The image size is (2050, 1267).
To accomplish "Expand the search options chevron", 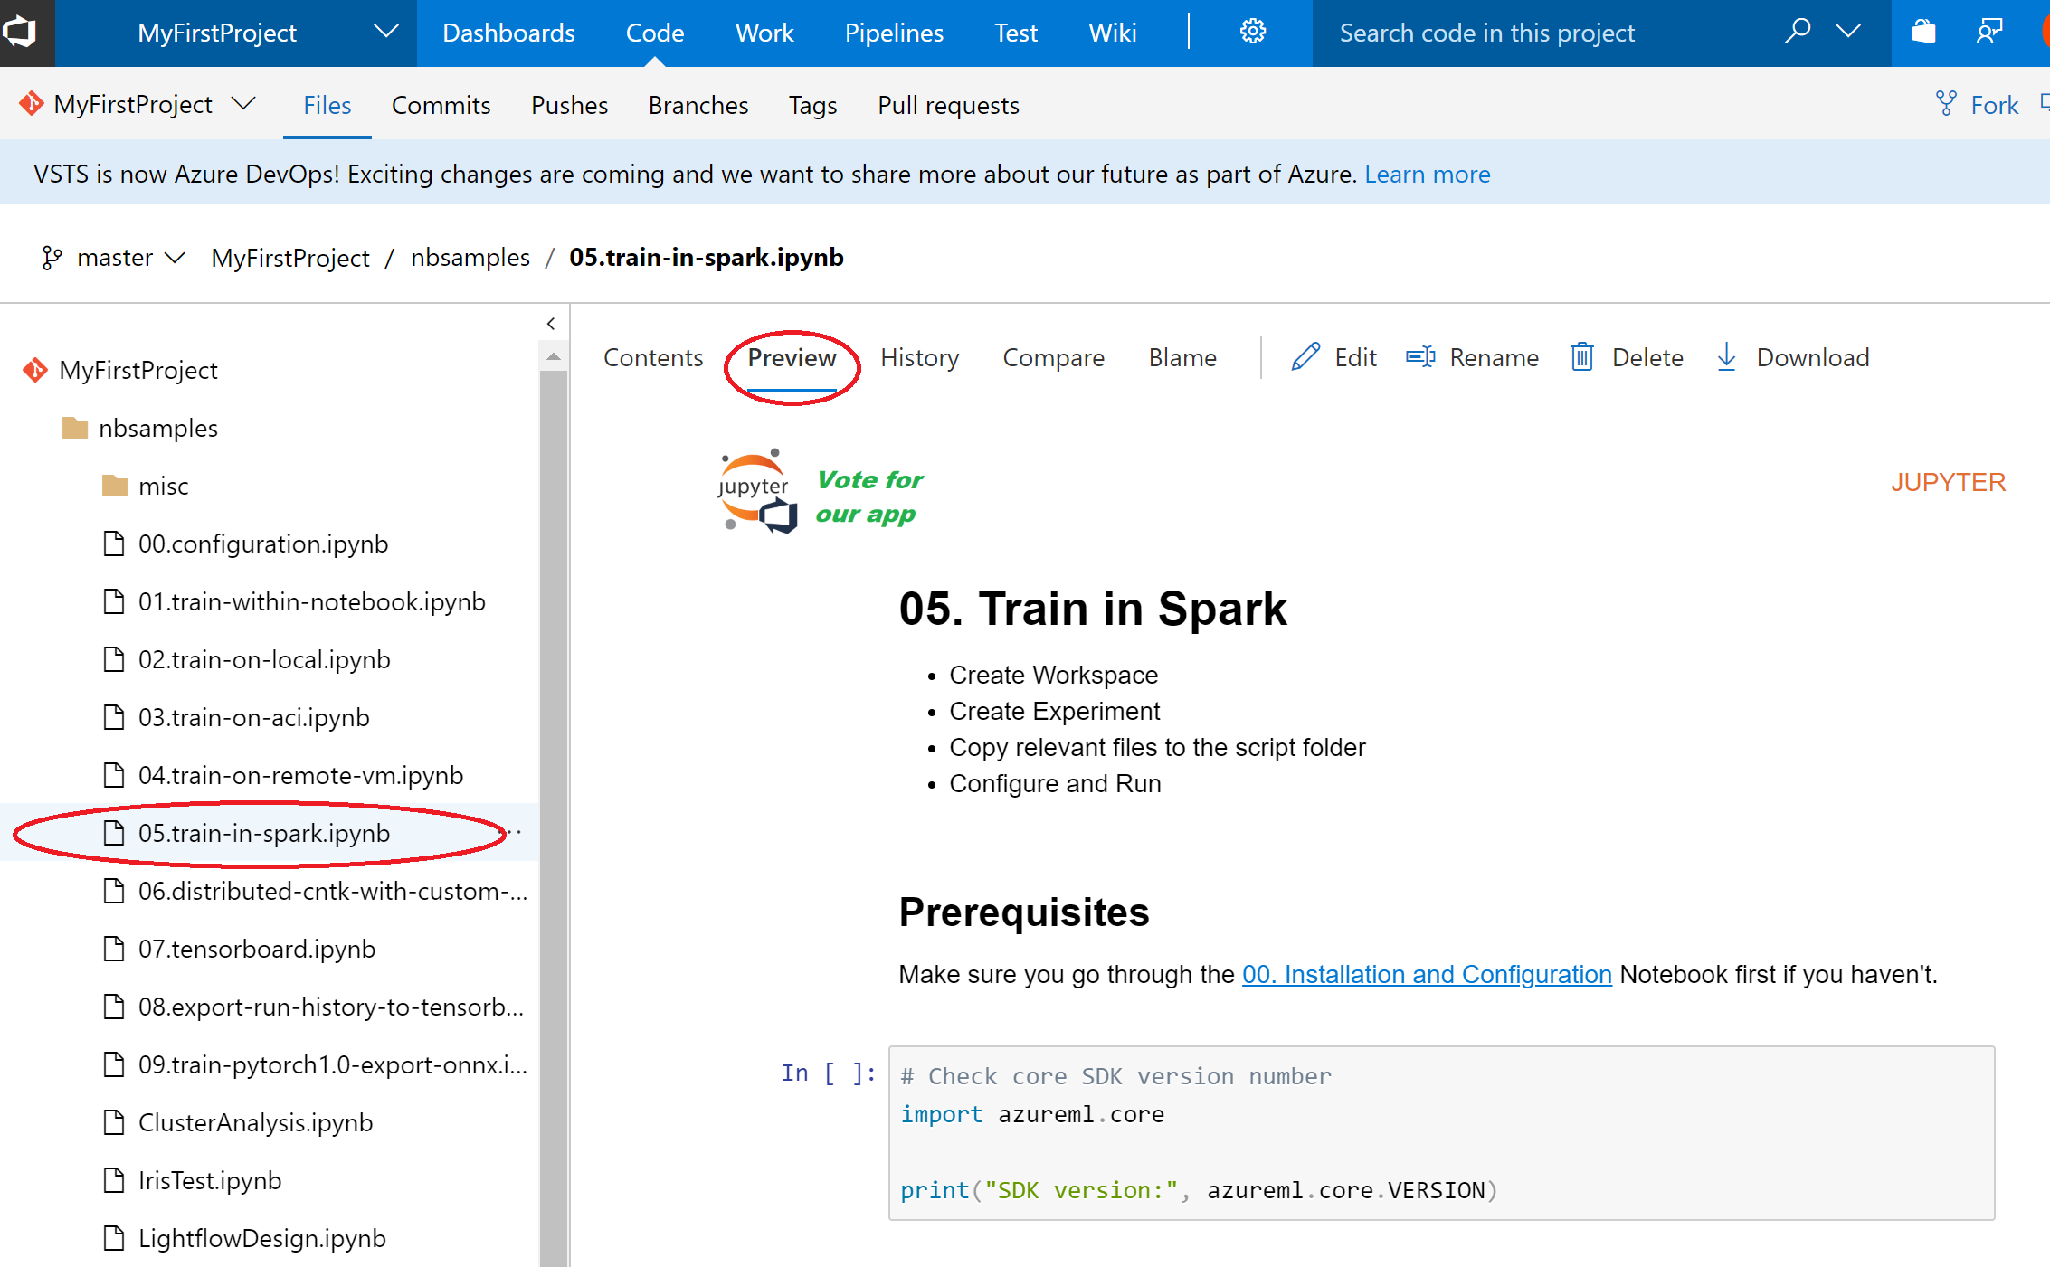I will pos(1848,31).
